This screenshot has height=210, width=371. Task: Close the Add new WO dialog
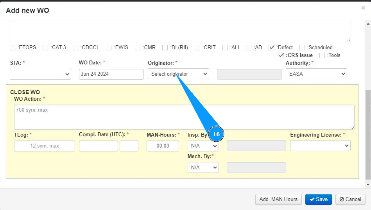pyautogui.click(x=363, y=8)
